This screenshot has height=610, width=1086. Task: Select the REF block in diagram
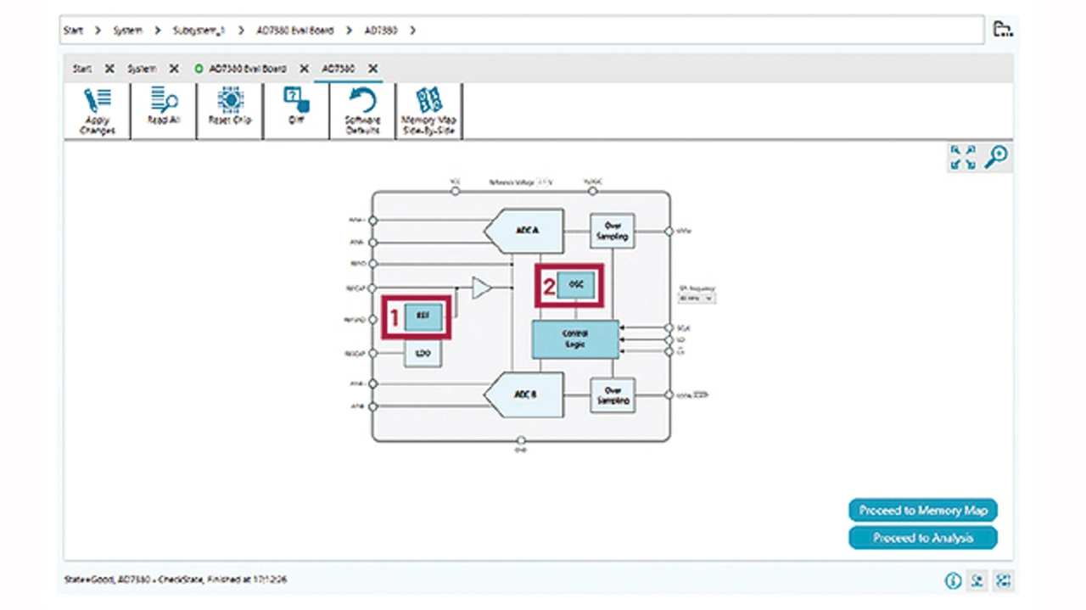click(423, 316)
